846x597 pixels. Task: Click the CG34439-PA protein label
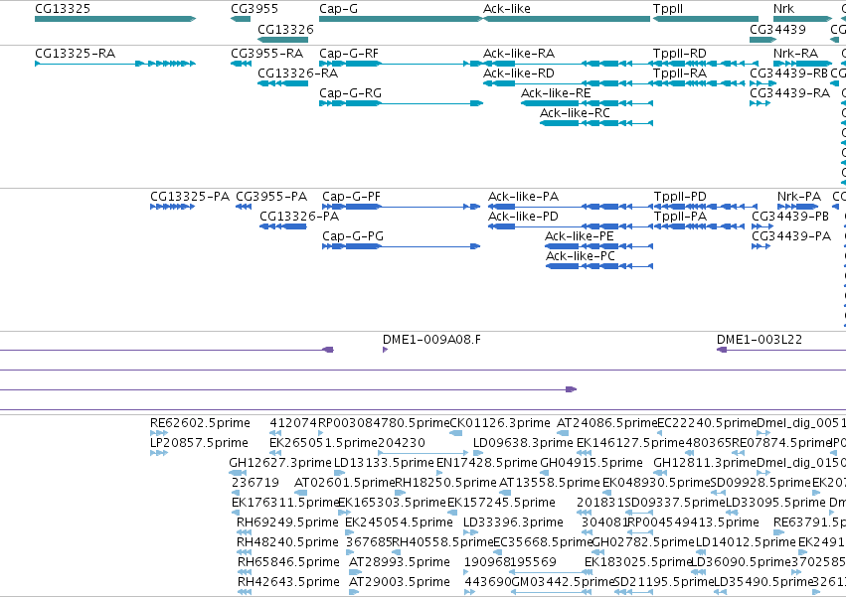click(791, 236)
